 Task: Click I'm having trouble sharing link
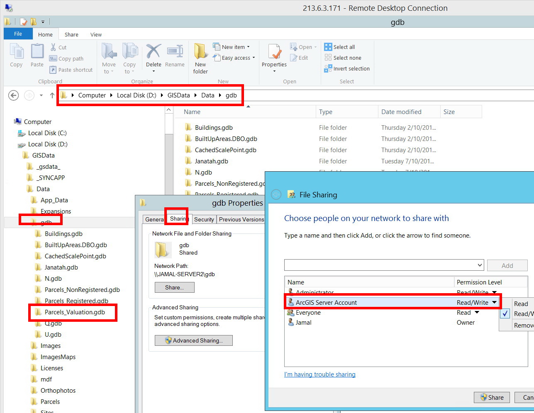pos(320,374)
